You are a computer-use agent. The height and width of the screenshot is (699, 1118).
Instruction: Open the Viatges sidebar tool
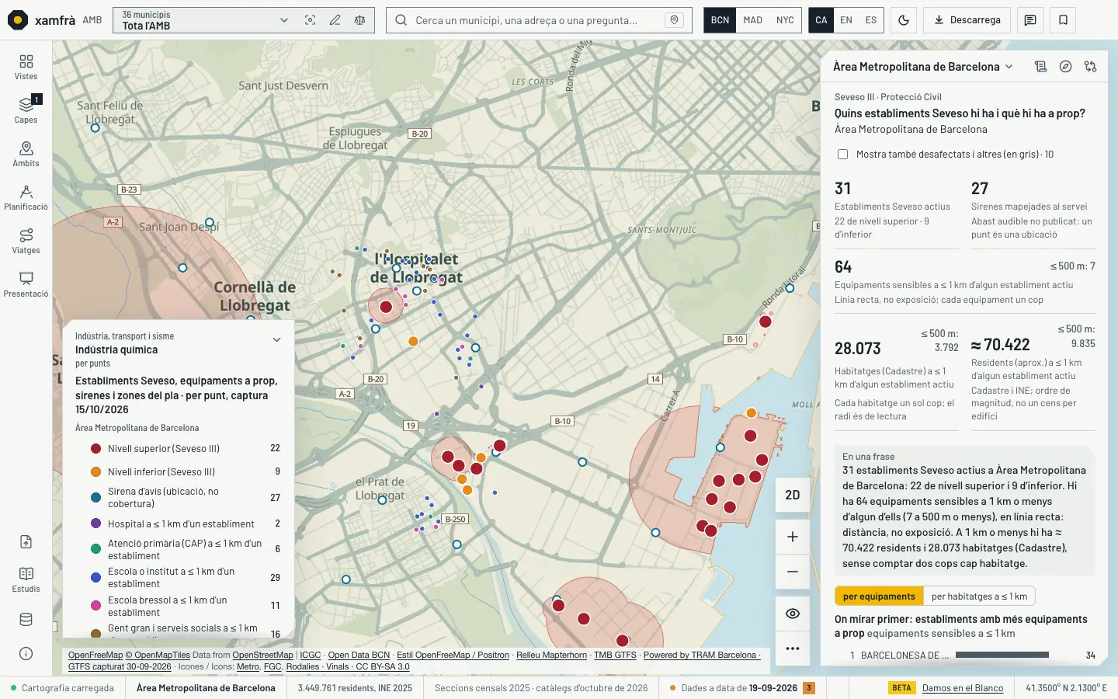coord(26,241)
